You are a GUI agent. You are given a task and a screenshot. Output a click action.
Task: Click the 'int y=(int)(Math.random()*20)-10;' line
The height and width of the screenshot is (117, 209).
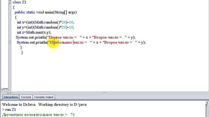(x=45, y=27)
